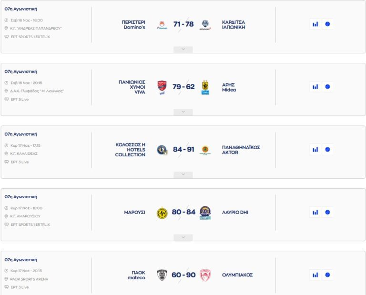
Task: Open stats icon for Kolossos vs Panathinaikos game
Action: point(315,150)
